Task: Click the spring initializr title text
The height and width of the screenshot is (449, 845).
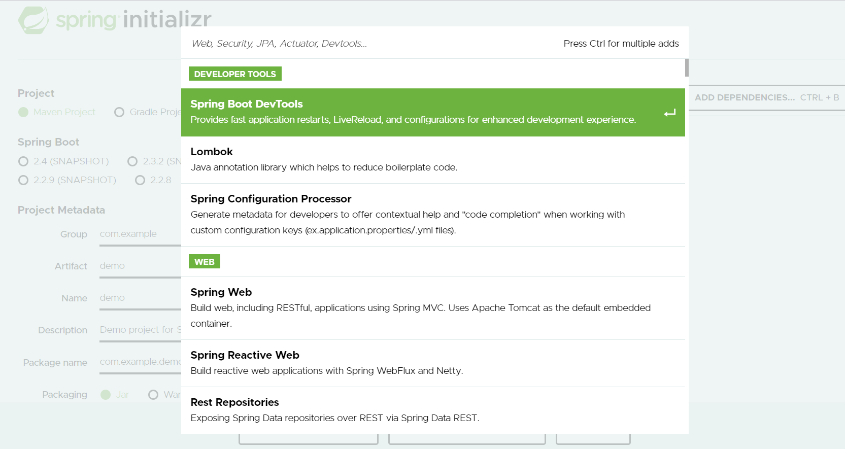Action: click(x=134, y=20)
